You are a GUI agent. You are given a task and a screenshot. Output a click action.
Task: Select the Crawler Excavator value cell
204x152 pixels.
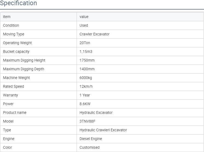[x=140, y=34]
